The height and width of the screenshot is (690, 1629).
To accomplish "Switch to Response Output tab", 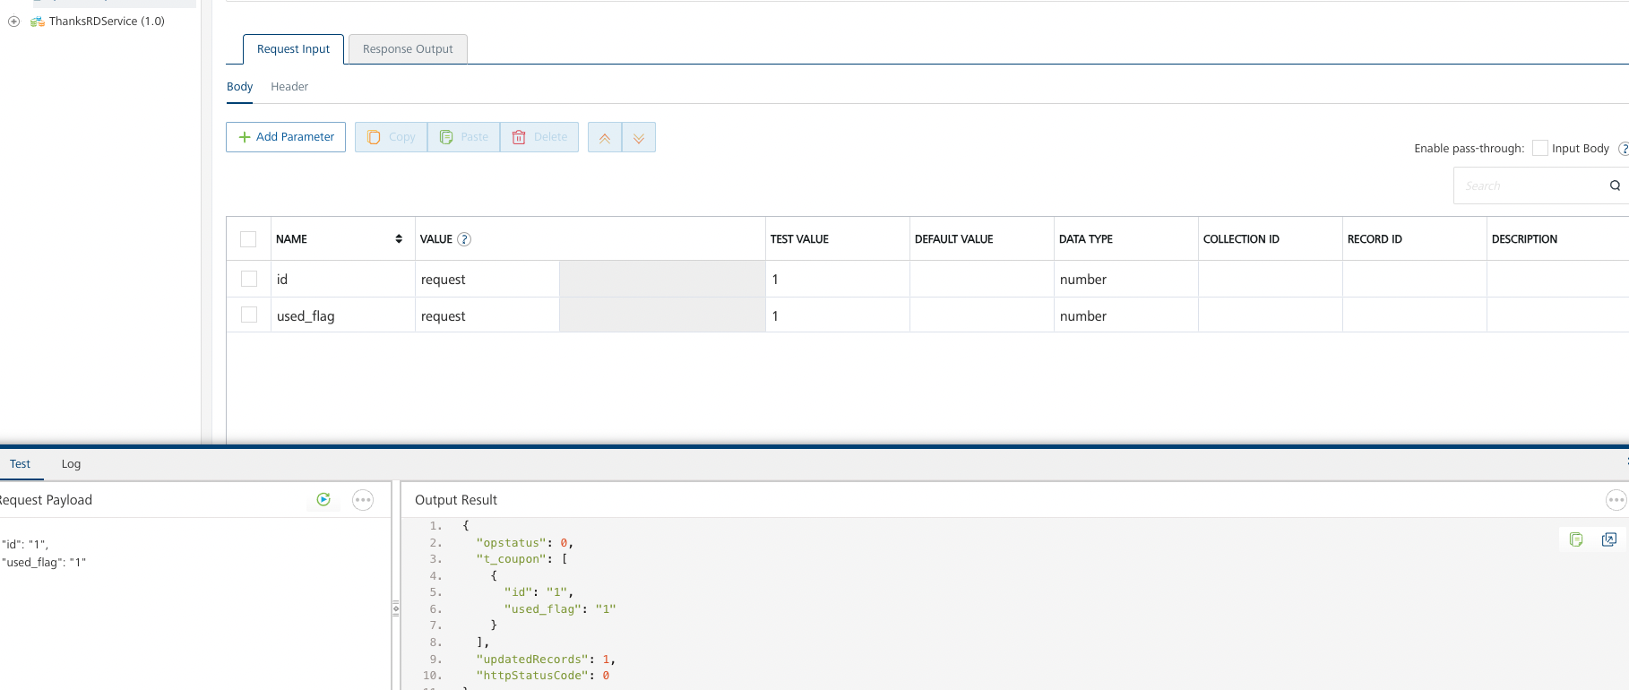I will click(408, 49).
